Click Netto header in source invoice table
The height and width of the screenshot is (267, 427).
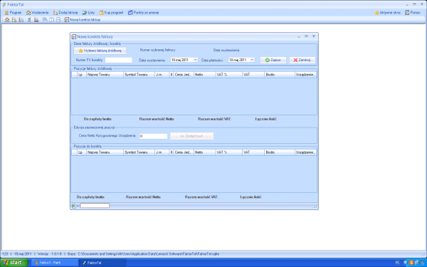[x=204, y=75]
